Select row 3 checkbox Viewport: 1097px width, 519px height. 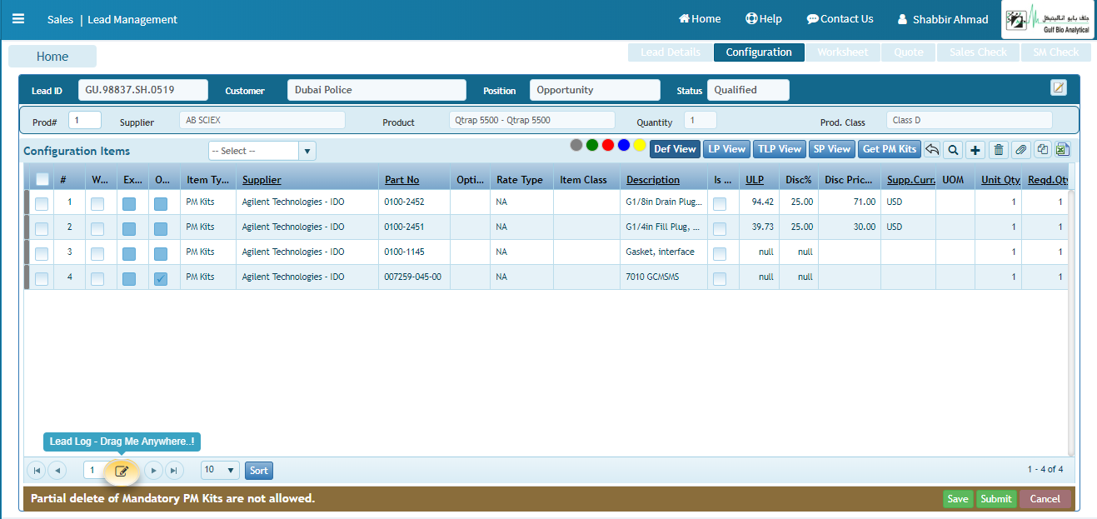(42, 253)
